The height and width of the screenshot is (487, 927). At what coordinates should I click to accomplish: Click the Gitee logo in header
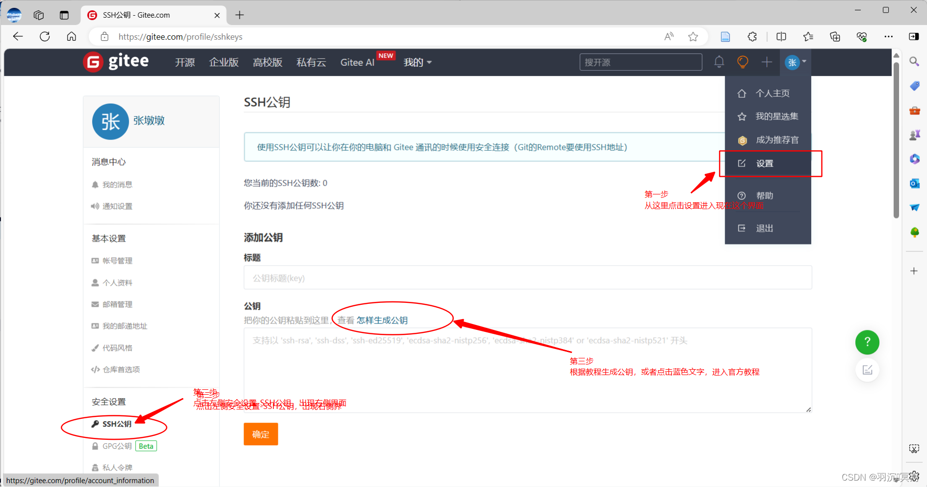[x=116, y=62]
